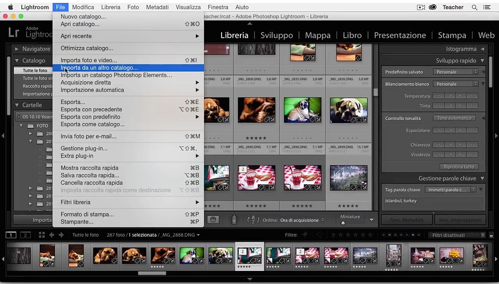Click the Creative Cloud menu bar icon
Screen dimensions: 499x284
point(432,7)
